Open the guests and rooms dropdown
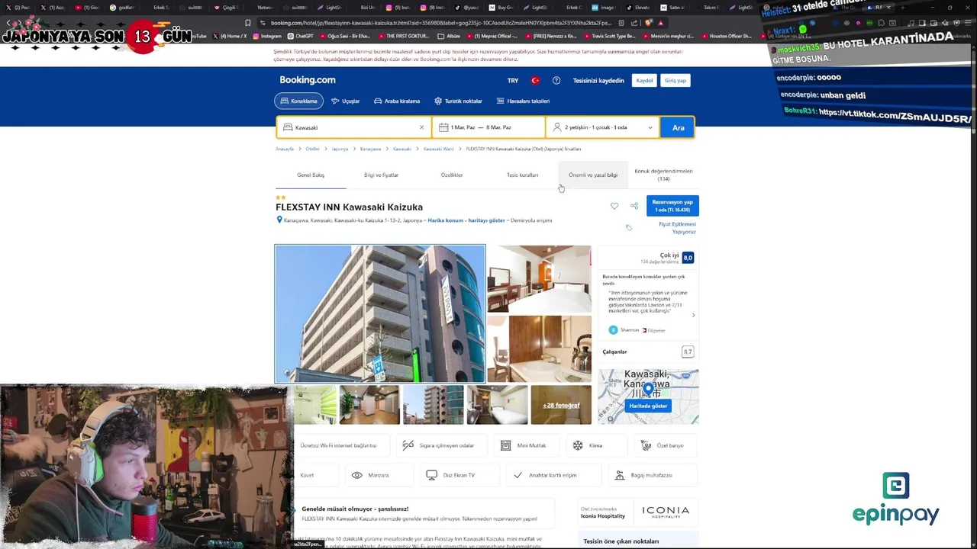Screen dimensions: 977x549 [x=603, y=127]
